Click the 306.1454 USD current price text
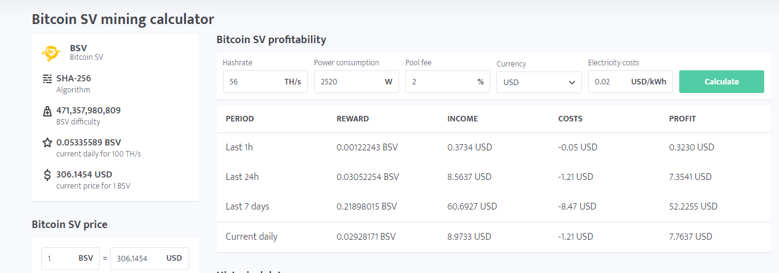779x273 pixels. [84, 174]
